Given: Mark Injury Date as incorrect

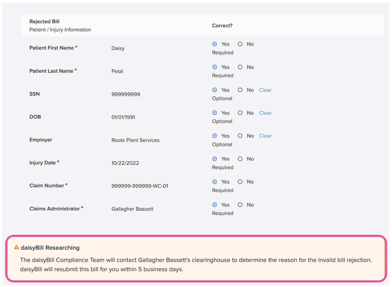Looking at the screenshot, I should pyautogui.click(x=240, y=159).
